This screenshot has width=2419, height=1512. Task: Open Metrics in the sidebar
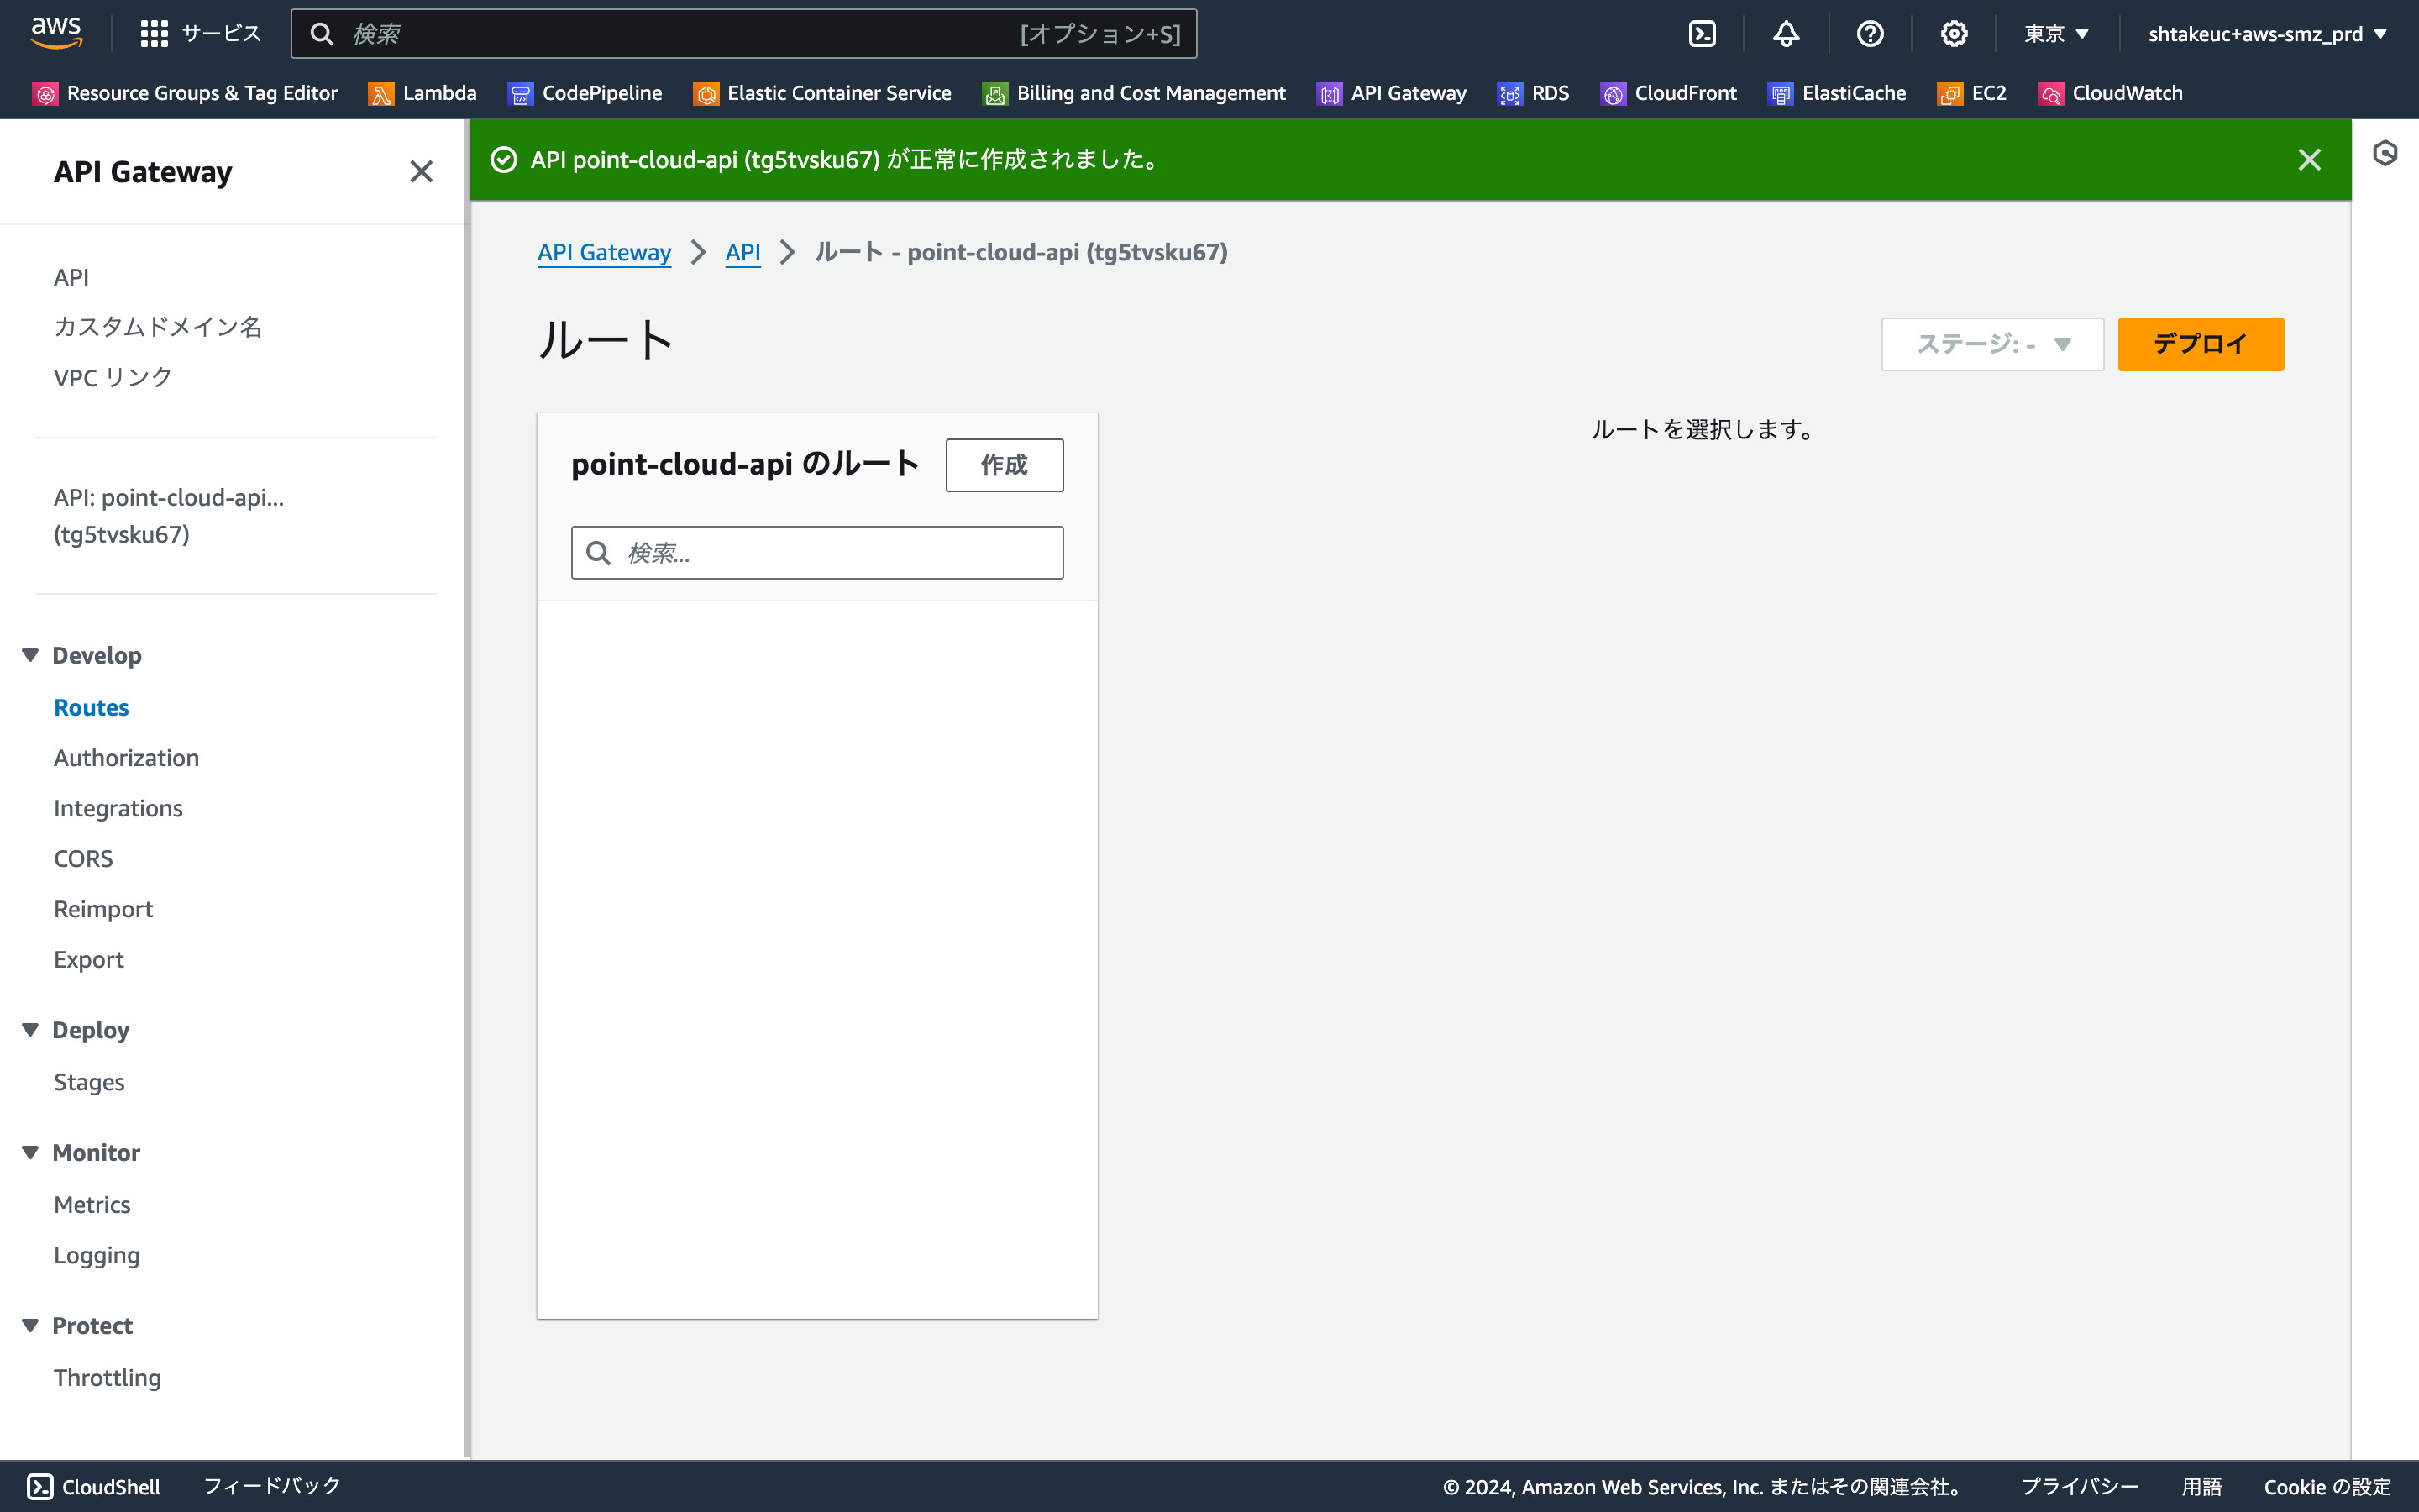(92, 1204)
